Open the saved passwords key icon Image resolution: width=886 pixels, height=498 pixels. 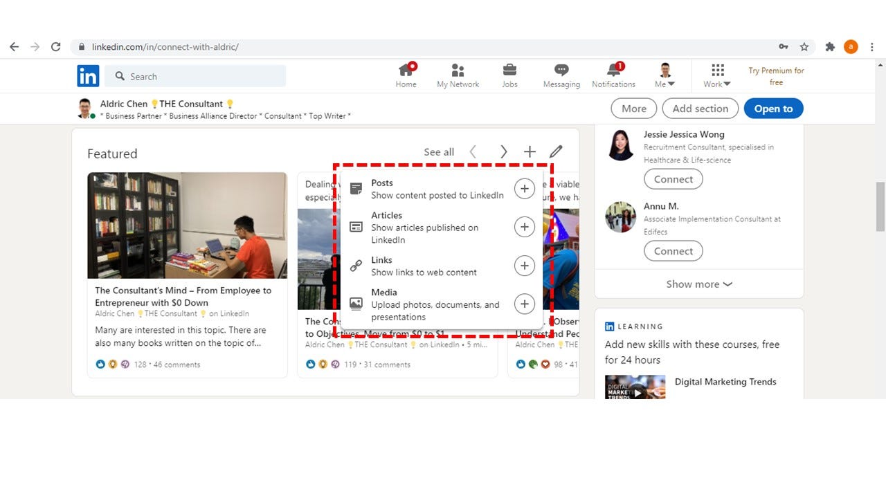coord(784,47)
